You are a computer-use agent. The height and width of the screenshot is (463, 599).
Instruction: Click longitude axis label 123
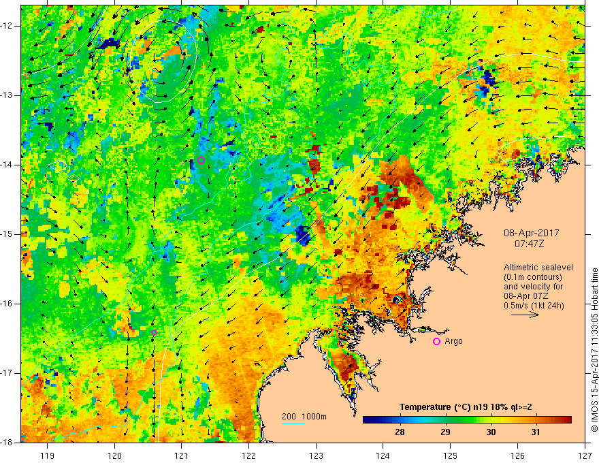[316, 456]
